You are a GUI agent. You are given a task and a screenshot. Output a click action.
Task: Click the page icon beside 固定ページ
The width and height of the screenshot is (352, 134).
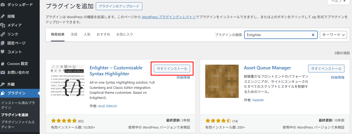click(3, 43)
